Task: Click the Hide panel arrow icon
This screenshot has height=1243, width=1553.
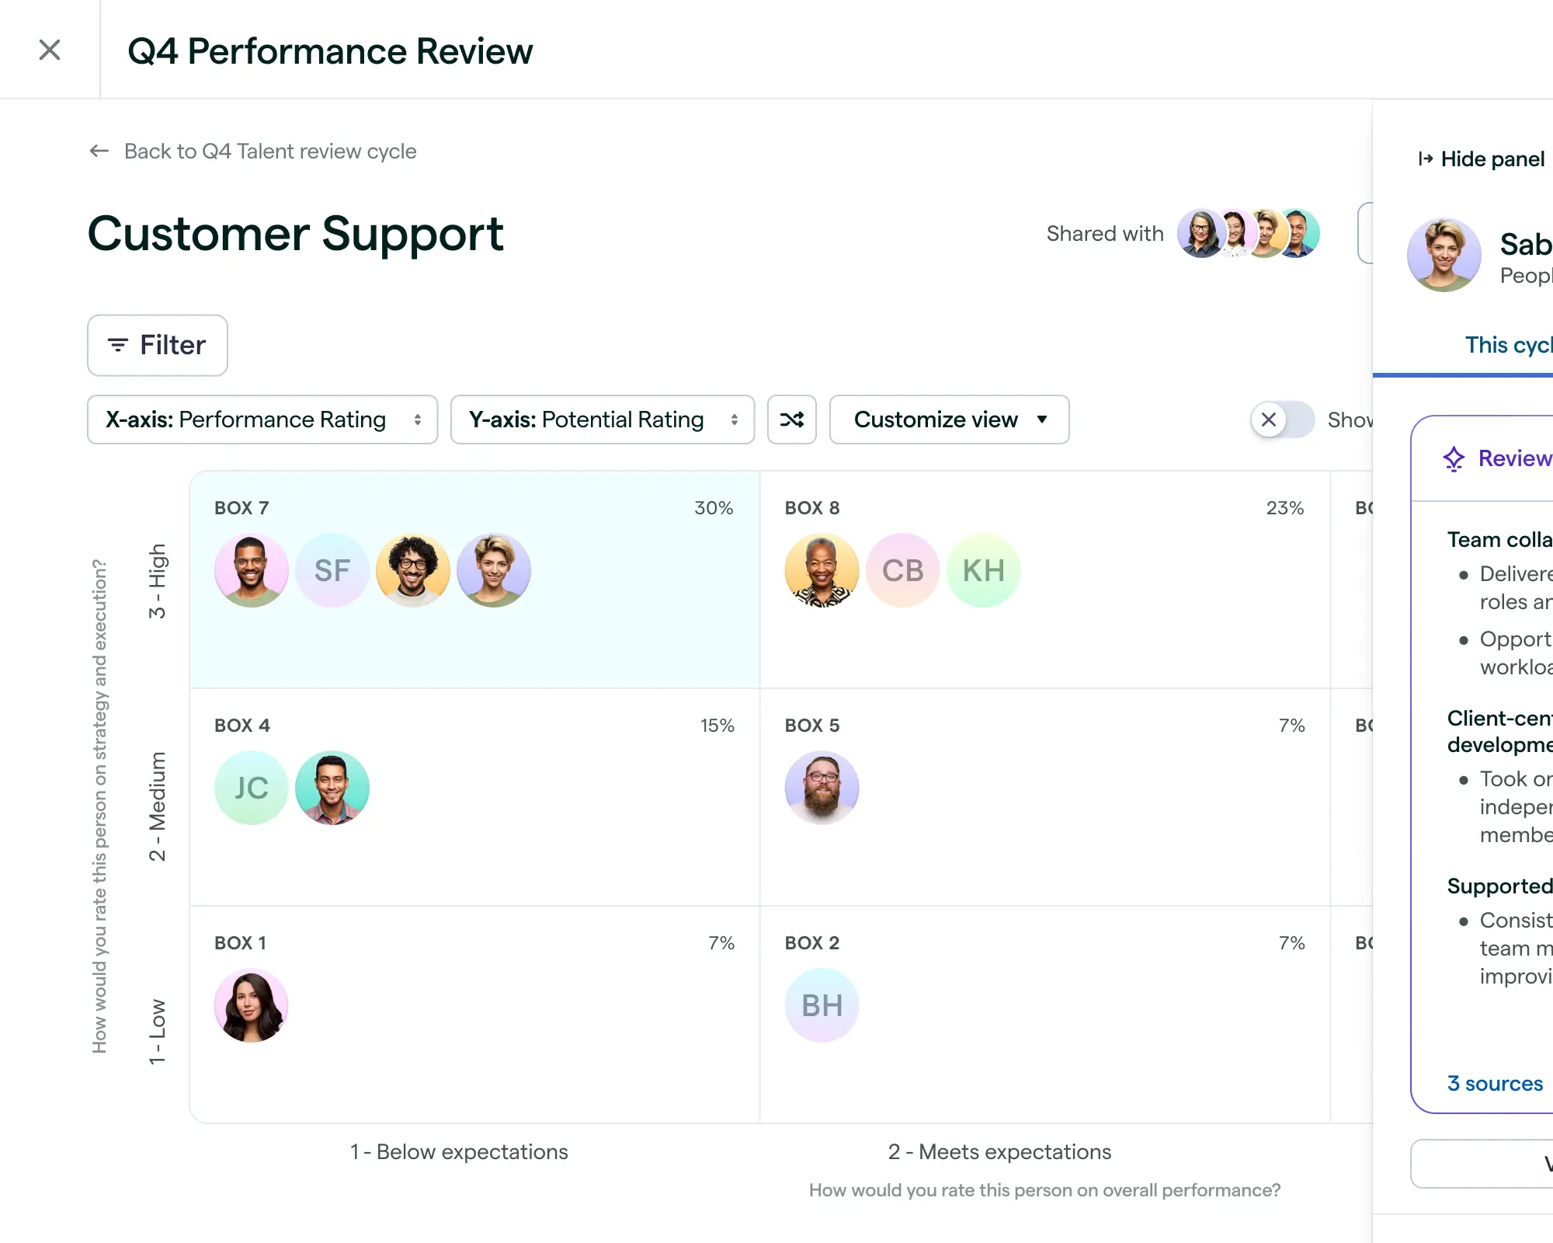Action: click(1426, 158)
